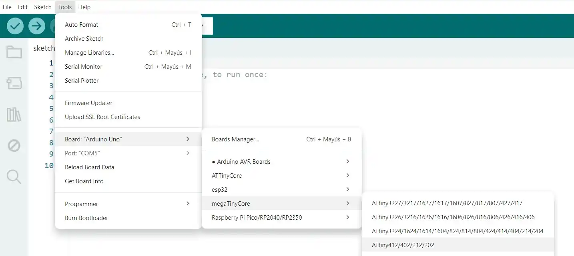Image resolution: width=574 pixels, height=256 pixels.
Task: Open the Debug sidebar icon
Action: (x=14, y=146)
